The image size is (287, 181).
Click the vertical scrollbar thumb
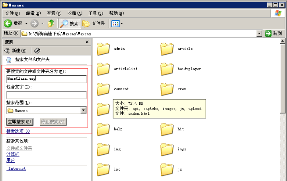pyautogui.click(x=283, y=79)
